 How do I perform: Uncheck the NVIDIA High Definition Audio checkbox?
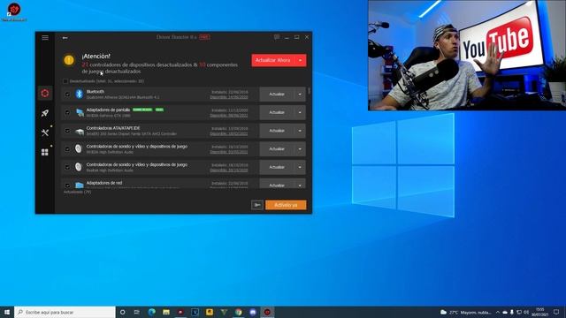[x=67, y=149]
